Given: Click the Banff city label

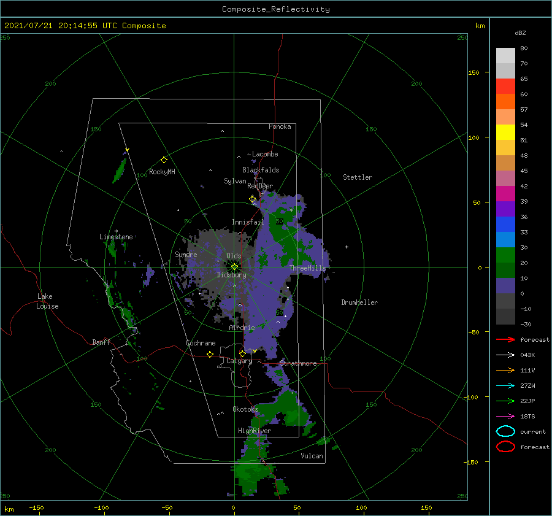Looking at the screenshot, I should pos(101,342).
